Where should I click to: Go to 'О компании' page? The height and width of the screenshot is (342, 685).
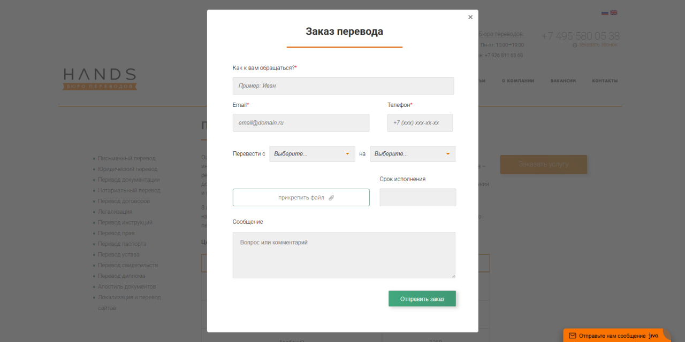(x=517, y=81)
